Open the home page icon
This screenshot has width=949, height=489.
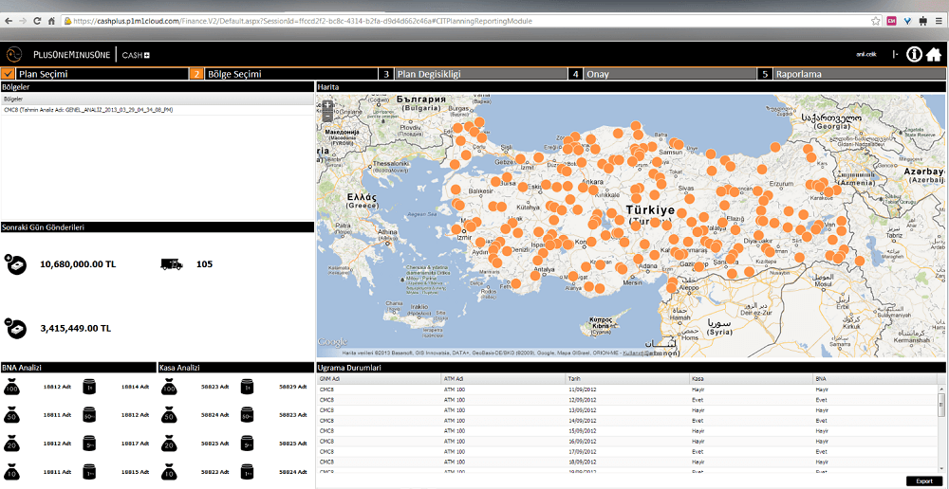[934, 54]
